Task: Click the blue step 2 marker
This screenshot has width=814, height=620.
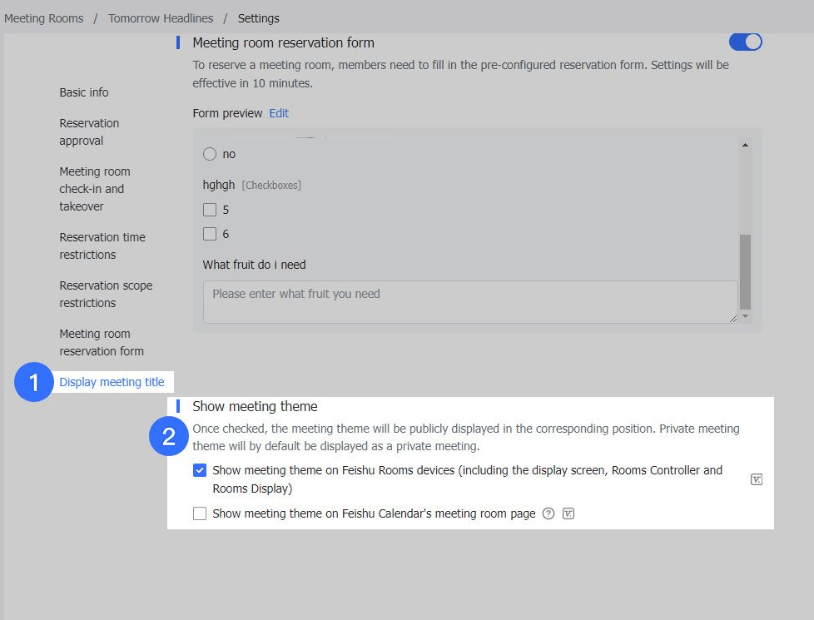Action: (x=169, y=438)
